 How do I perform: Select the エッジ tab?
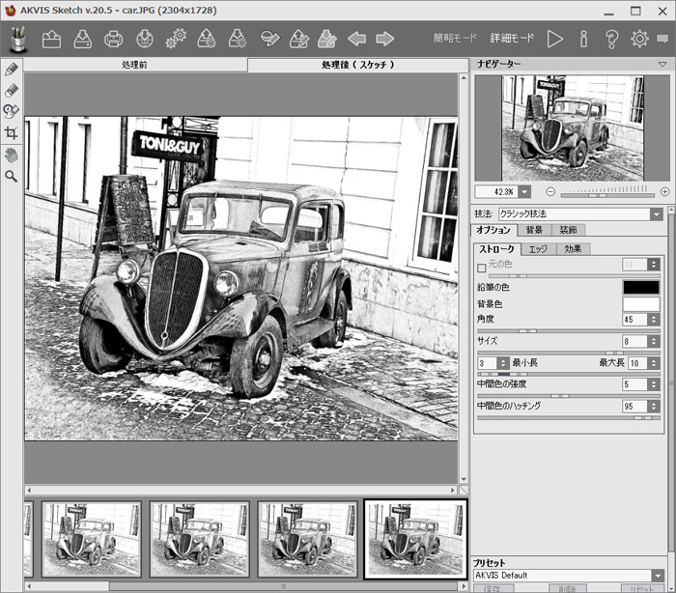point(538,249)
